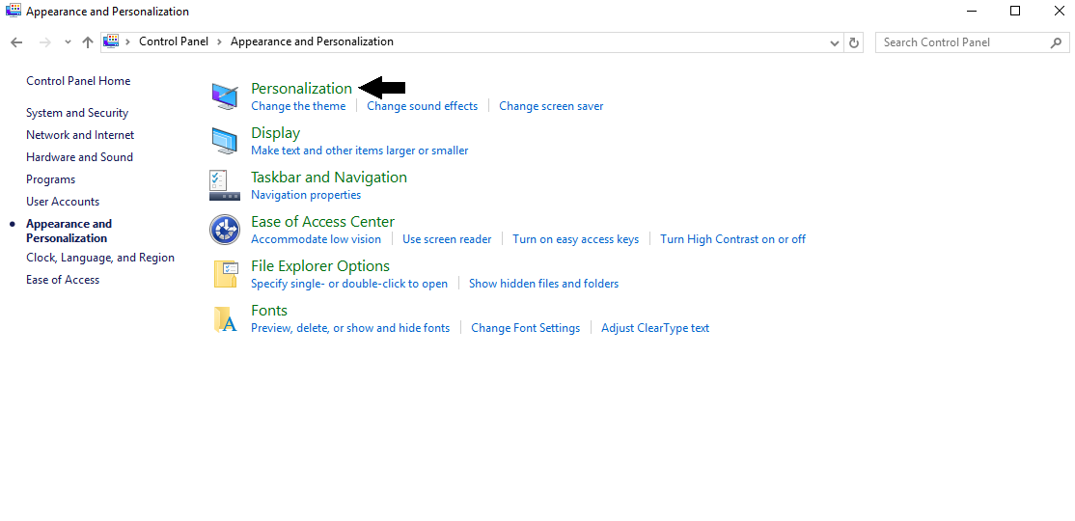This screenshot has height=521, width=1075.
Task: Click the Personalization monitor icon
Action: 225,96
